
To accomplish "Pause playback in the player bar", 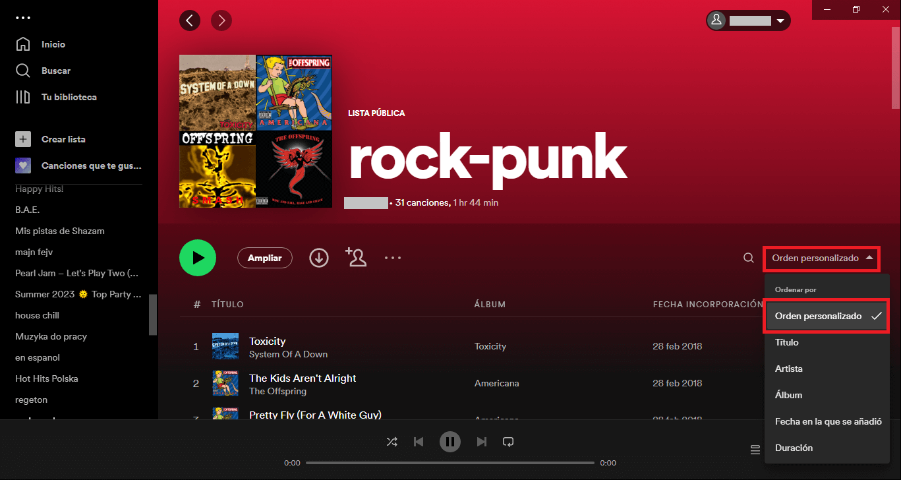I will tap(450, 442).
